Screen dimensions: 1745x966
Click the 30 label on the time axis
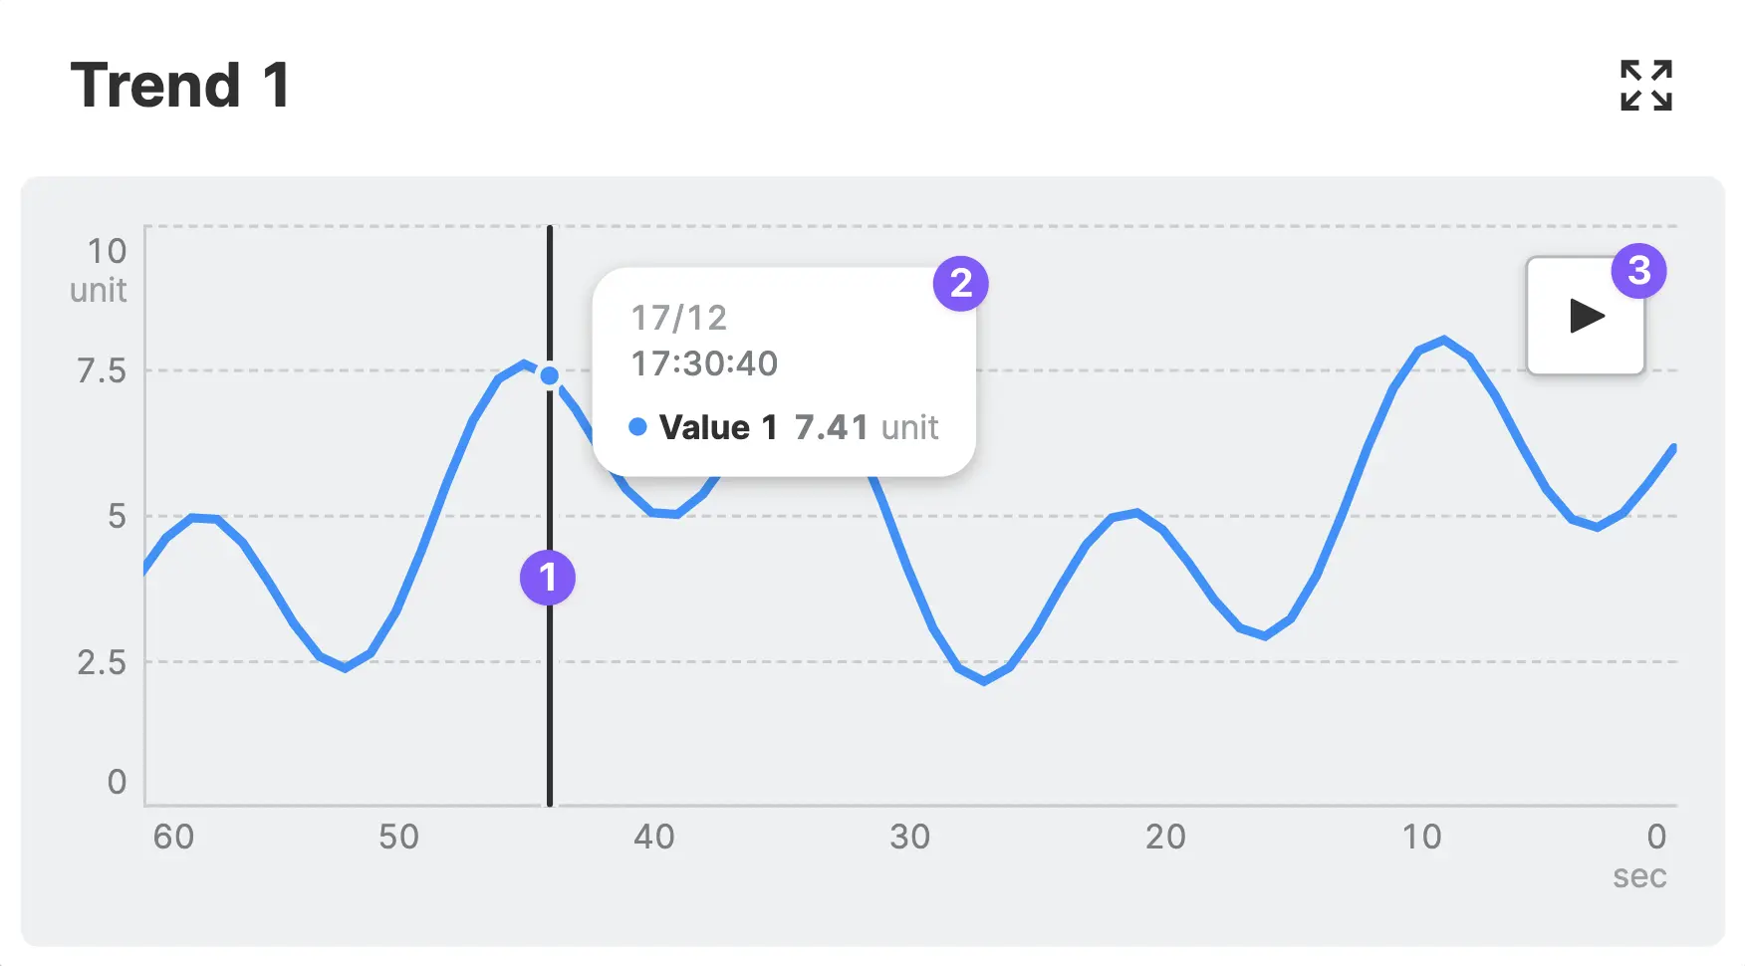tap(909, 837)
